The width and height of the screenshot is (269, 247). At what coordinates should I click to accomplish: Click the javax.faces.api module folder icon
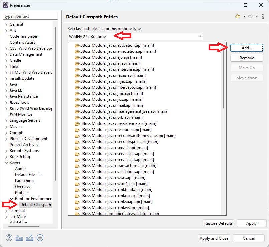point(77,75)
